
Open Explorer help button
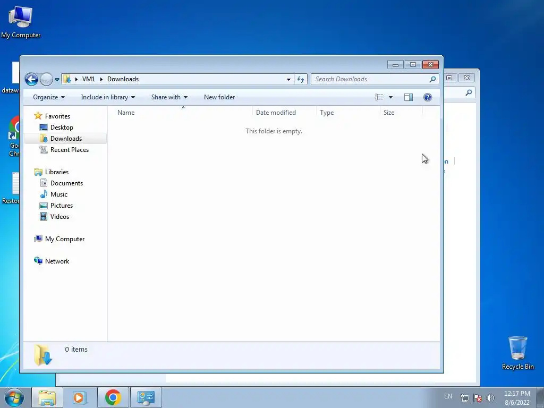click(428, 97)
